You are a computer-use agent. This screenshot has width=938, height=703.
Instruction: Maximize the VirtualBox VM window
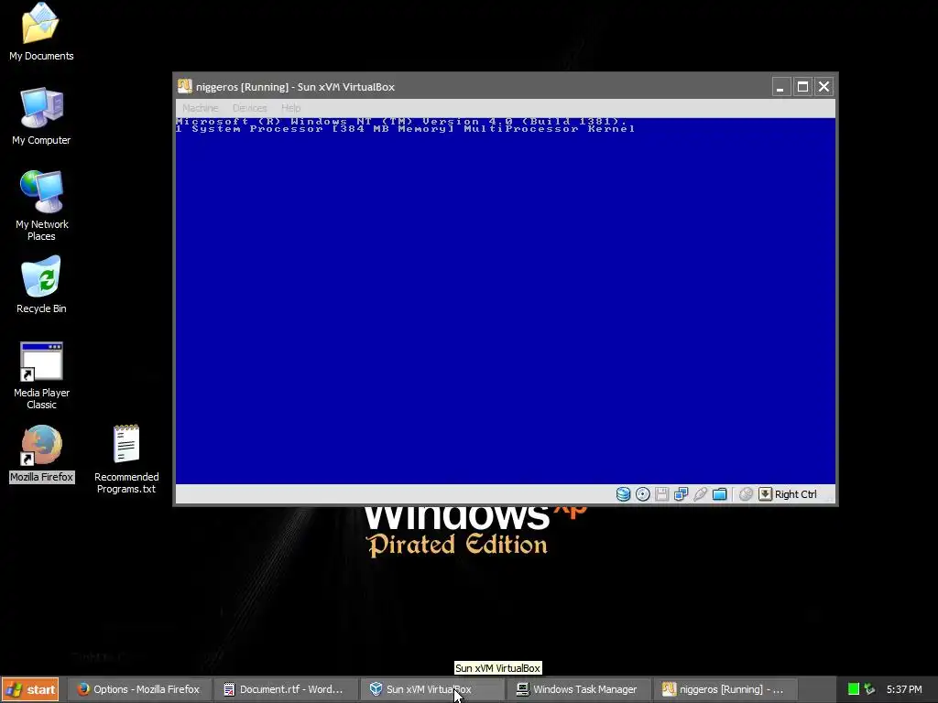click(x=802, y=87)
